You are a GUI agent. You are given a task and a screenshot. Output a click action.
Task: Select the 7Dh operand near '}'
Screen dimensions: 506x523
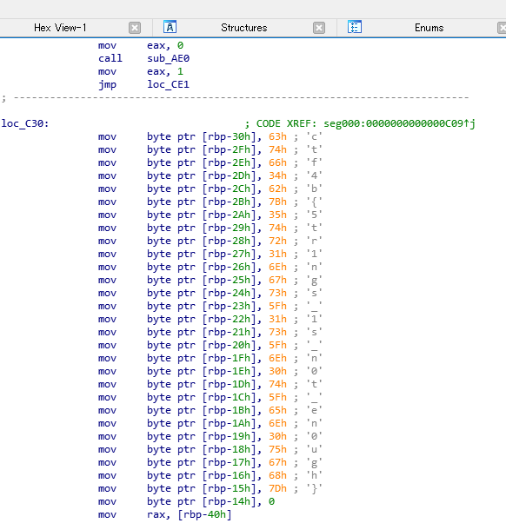(x=277, y=488)
